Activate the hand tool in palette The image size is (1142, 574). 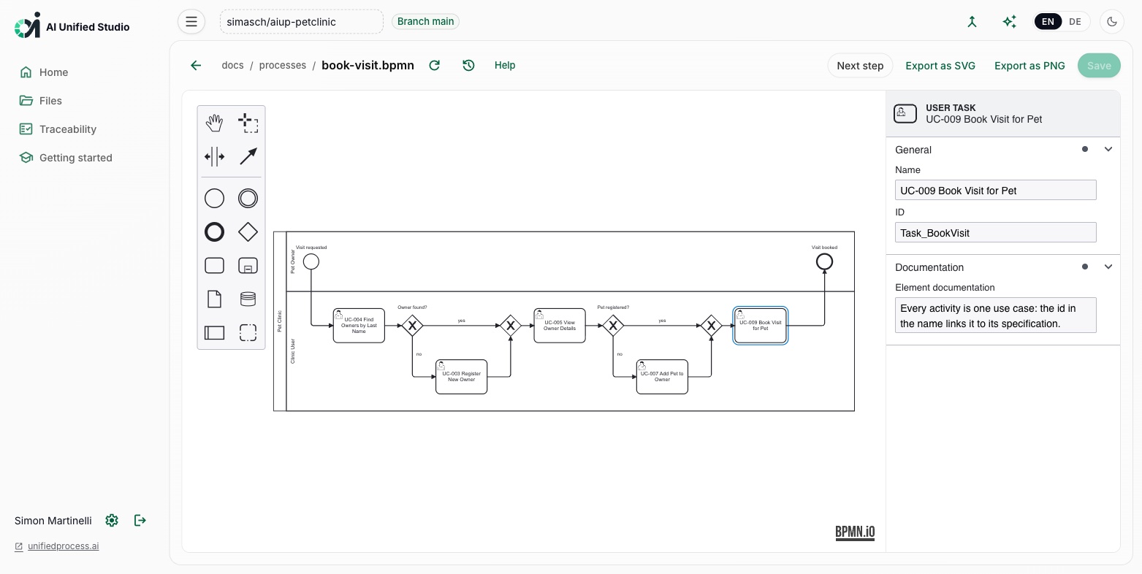pyautogui.click(x=214, y=123)
